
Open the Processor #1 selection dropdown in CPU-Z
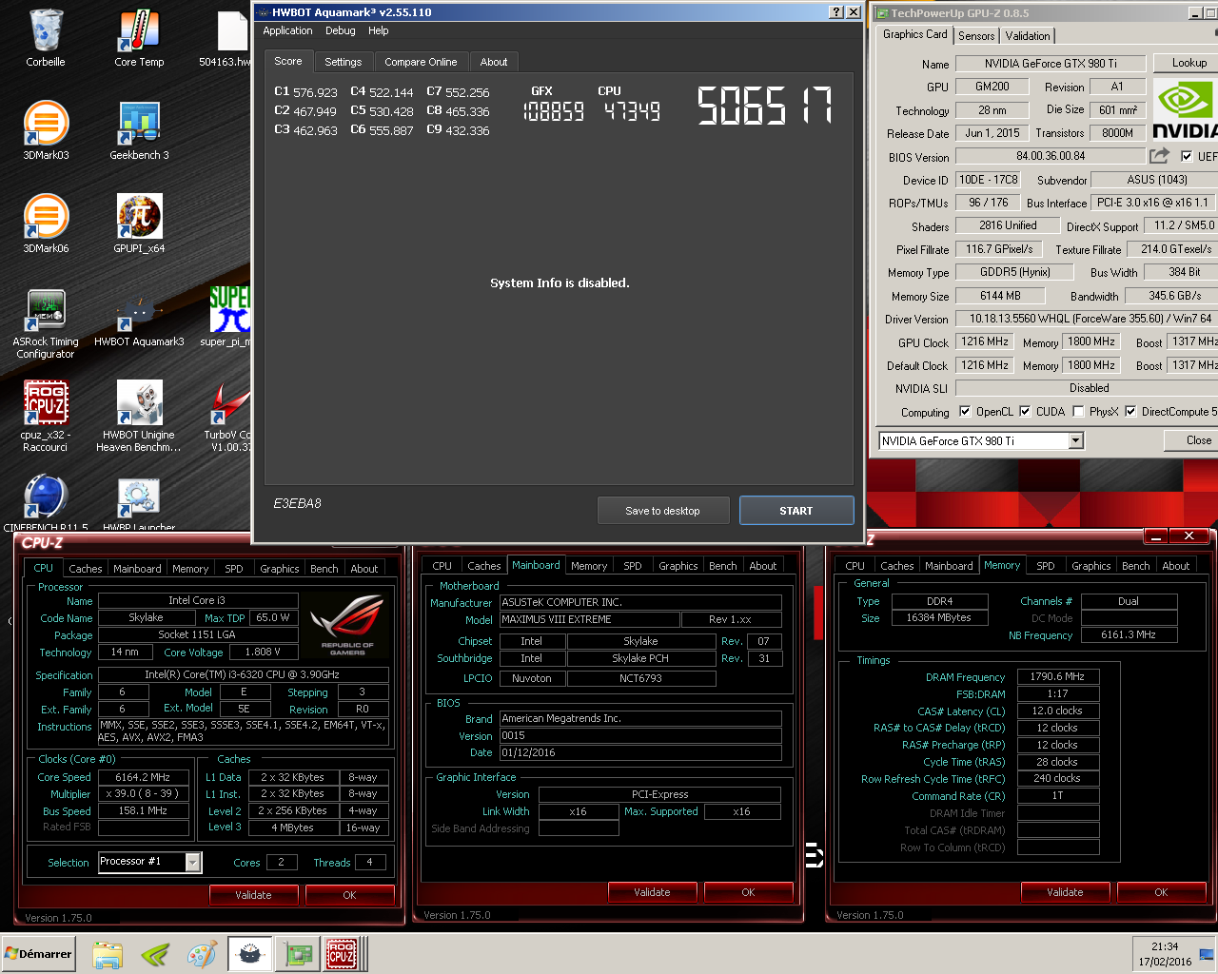tap(193, 862)
